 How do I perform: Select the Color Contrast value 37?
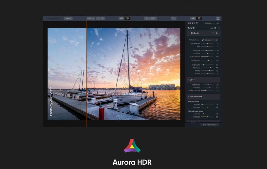(217, 91)
